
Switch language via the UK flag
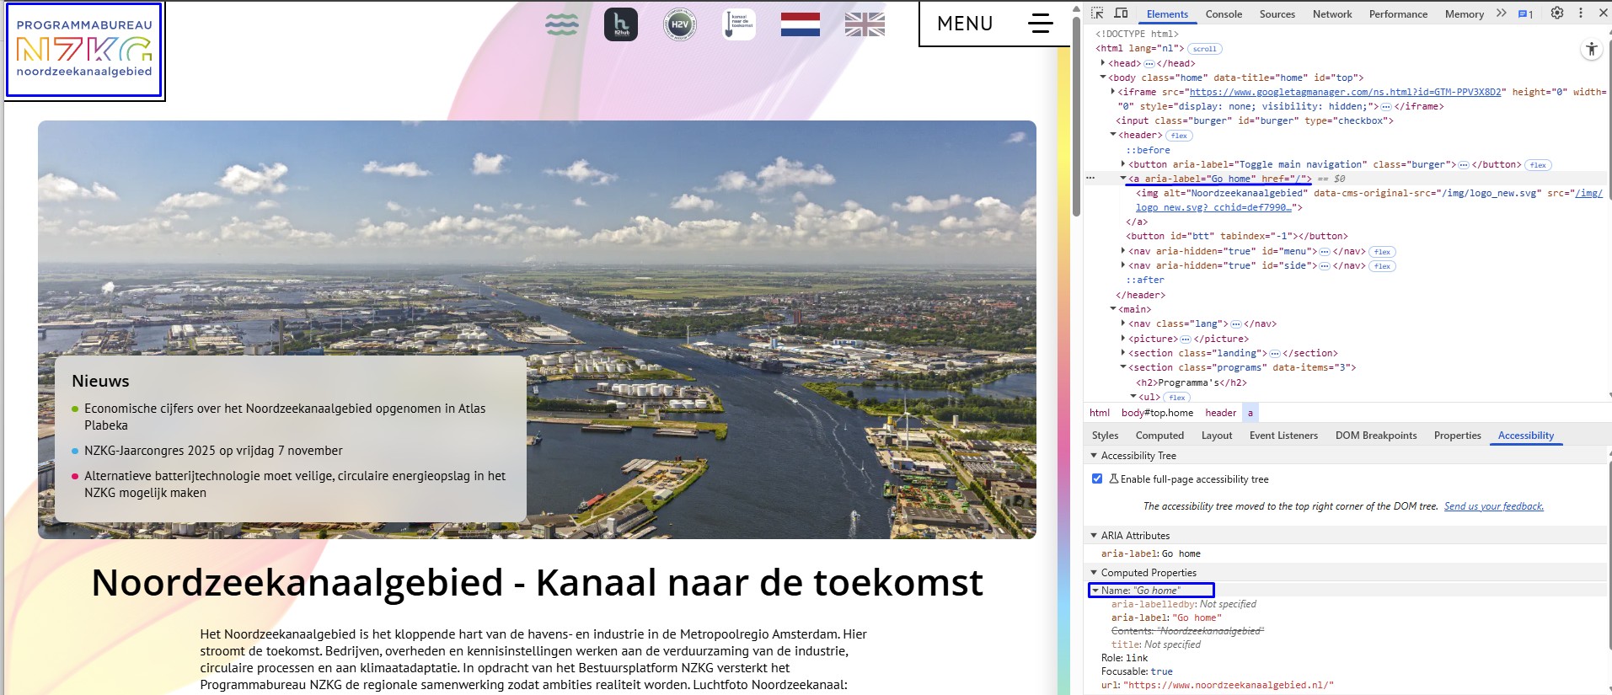point(865,24)
